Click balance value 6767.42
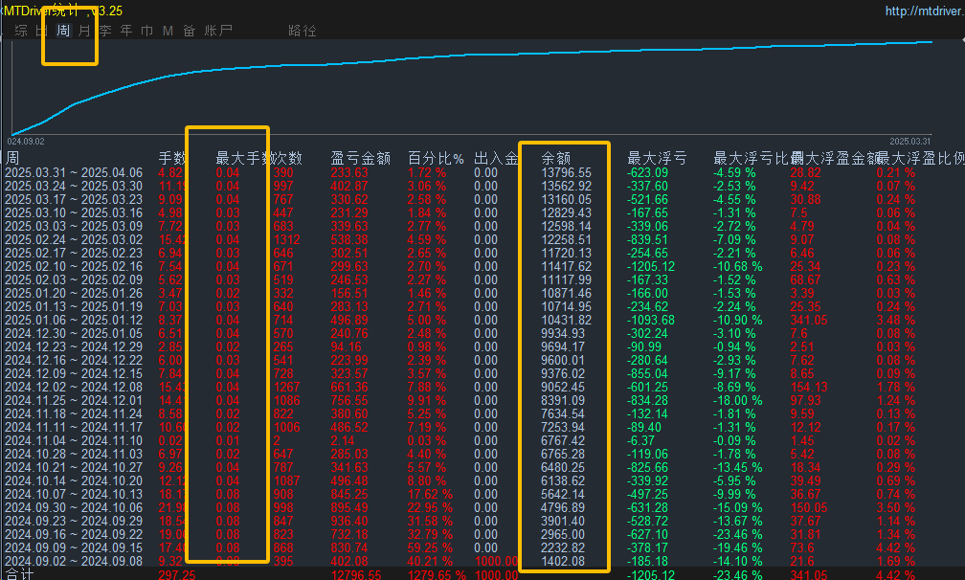965x580 pixels. [x=563, y=440]
